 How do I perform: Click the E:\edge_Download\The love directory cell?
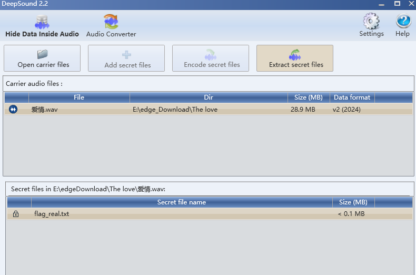[175, 110]
